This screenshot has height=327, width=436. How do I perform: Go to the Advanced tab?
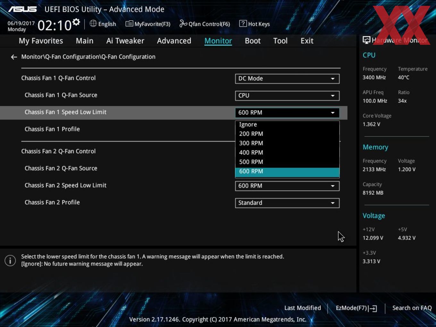click(174, 41)
